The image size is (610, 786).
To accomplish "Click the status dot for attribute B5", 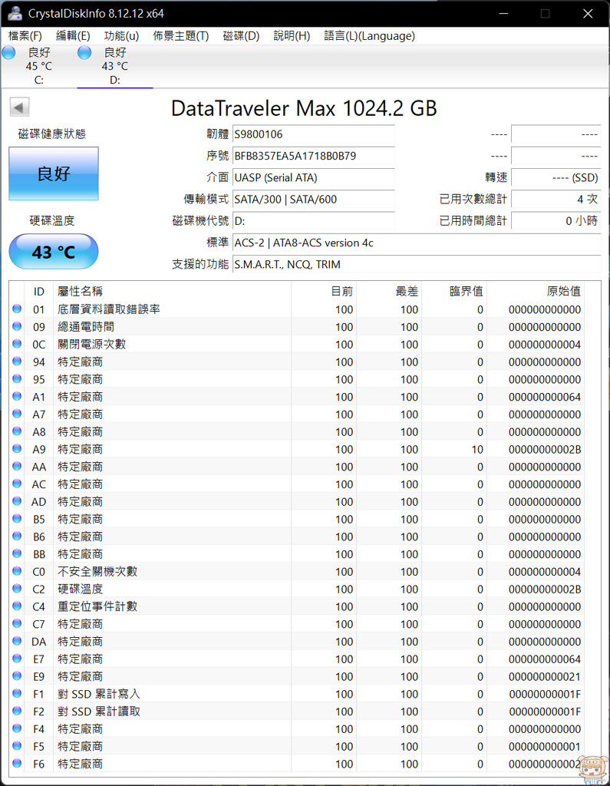I will 17,518.
